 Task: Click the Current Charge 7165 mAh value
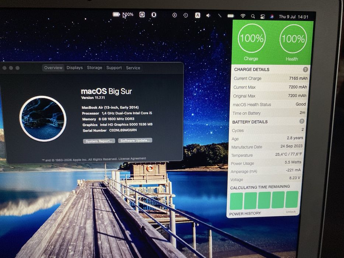pos(298,78)
